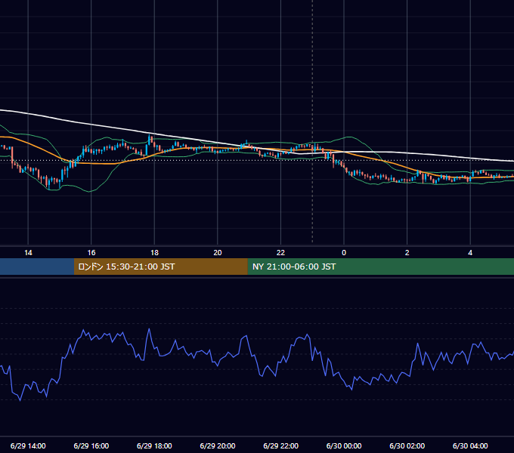Select the 2 hour label on price chart
This screenshot has height=453, width=514.
pos(407,253)
